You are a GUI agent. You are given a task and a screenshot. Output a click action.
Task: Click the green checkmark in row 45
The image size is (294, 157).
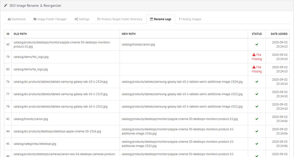point(257,144)
